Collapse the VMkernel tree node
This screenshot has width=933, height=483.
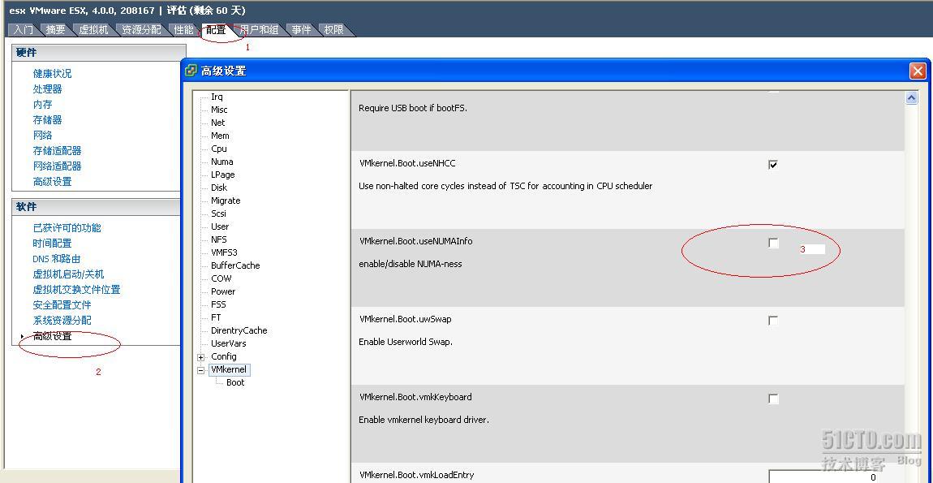point(201,370)
